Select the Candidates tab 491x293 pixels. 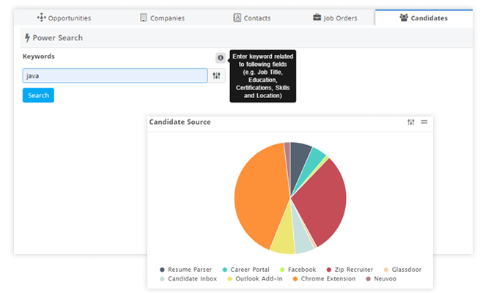[424, 18]
